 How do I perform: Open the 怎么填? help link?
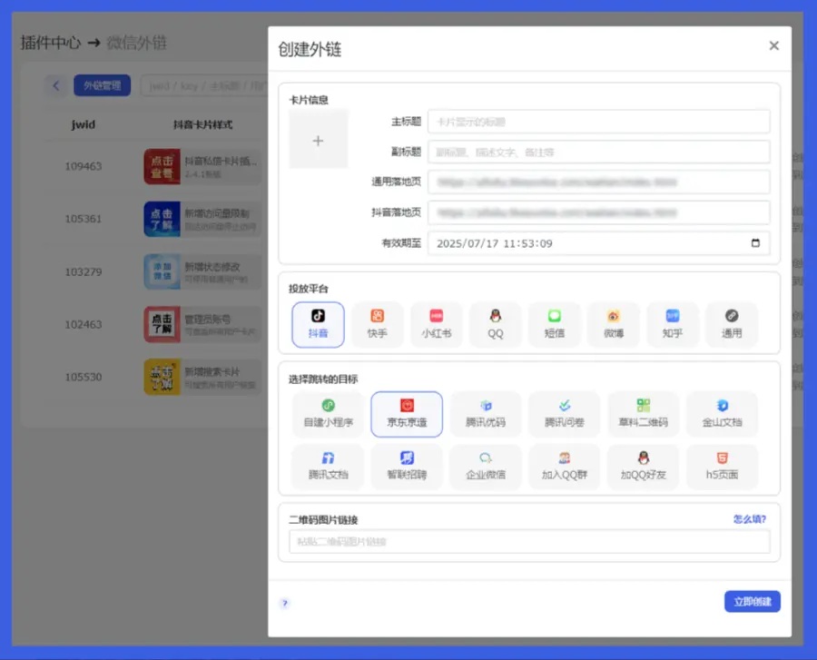pyautogui.click(x=749, y=519)
